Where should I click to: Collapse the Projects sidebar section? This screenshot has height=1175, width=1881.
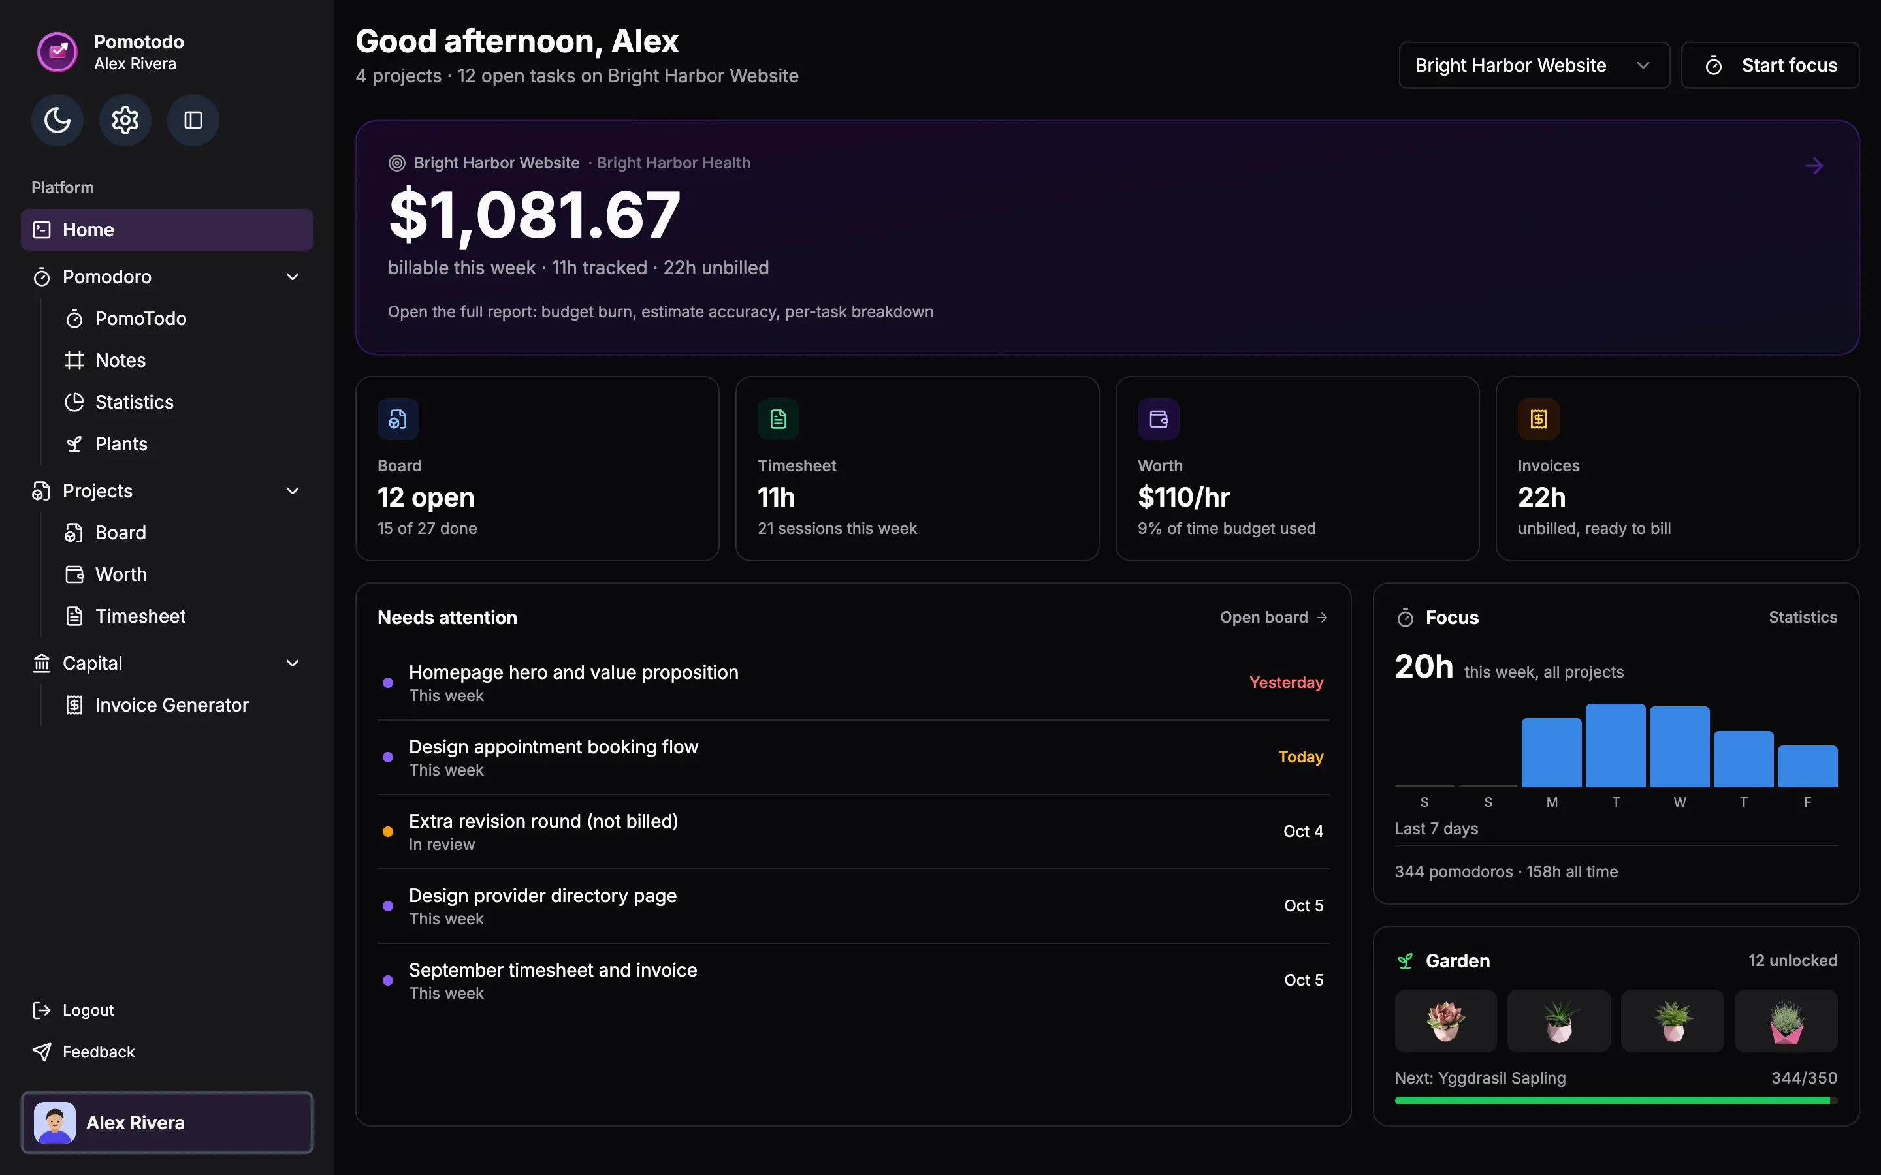[x=292, y=491]
